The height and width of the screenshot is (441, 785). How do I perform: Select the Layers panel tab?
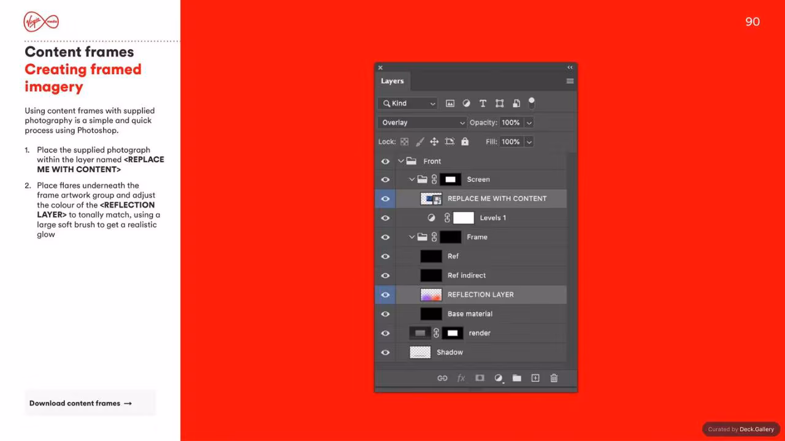click(x=392, y=81)
